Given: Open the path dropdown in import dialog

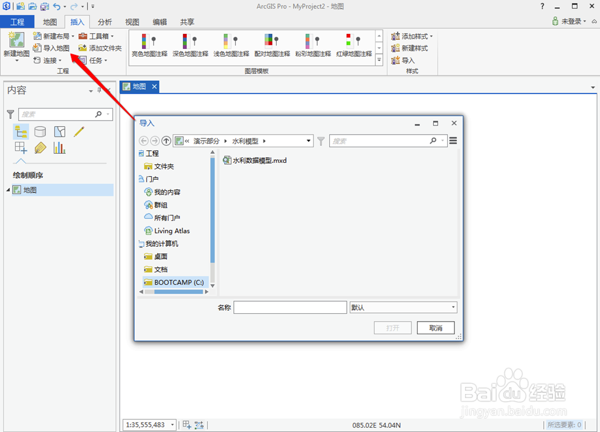Looking at the screenshot, I should pos(308,141).
